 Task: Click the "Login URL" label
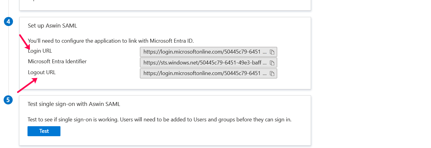[40, 51]
